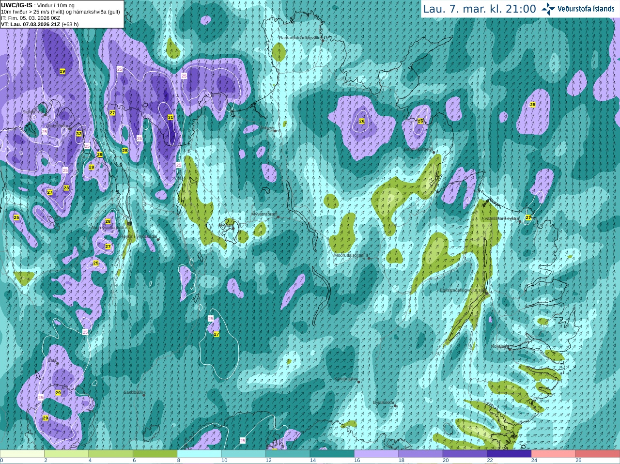Click the Mývatn station label
The width and height of the screenshot is (620, 464).
pyautogui.click(x=226, y=226)
